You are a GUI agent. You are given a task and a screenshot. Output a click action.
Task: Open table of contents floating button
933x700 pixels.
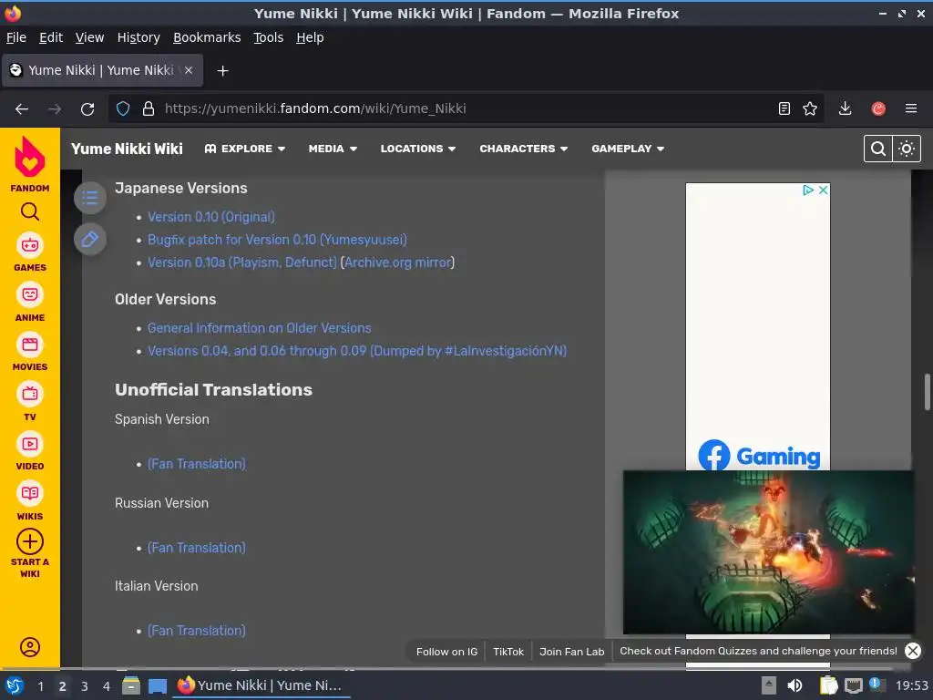click(x=90, y=198)
